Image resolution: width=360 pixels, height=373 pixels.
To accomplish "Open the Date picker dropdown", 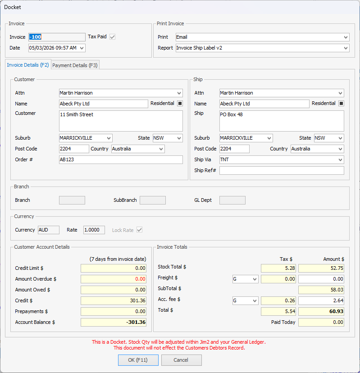I will click(x=82, y=48).
